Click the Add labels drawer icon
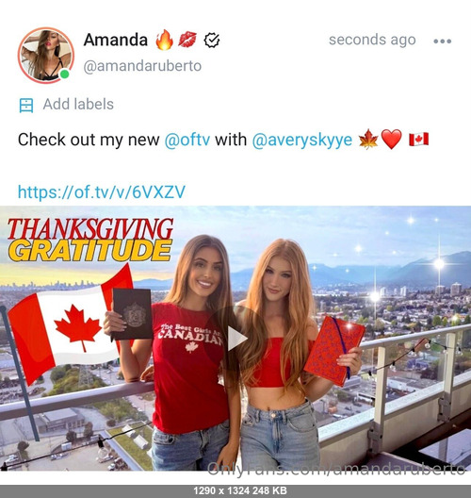Image resolution: width=471 pixels, height=498 pixels. [x=26, y=106]
